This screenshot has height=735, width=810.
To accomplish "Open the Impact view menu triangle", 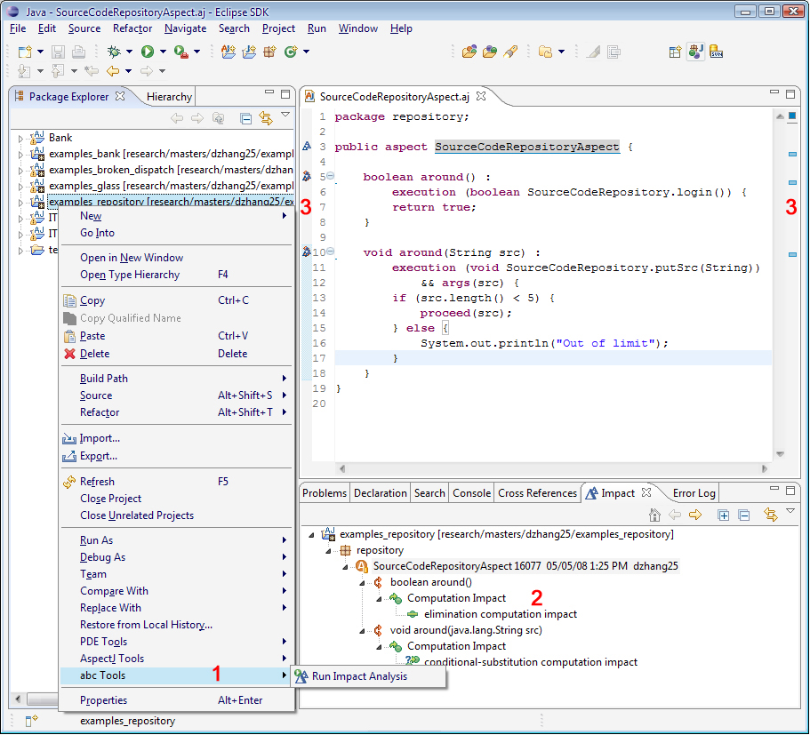I will (x=790, y=511).
